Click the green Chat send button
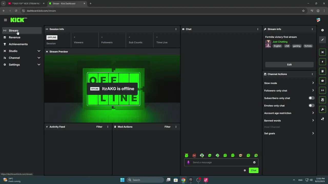The image size is (328, 184). (x=253, y=170)
